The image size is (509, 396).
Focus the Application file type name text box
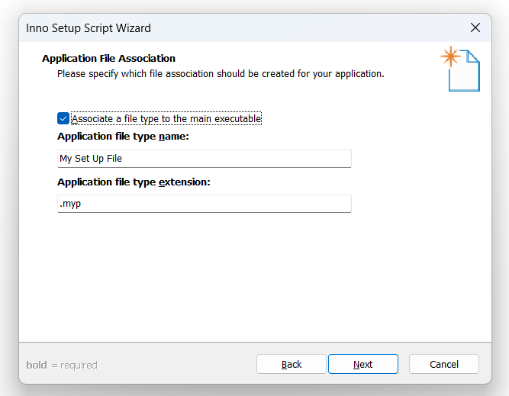[x=205, y=159]
